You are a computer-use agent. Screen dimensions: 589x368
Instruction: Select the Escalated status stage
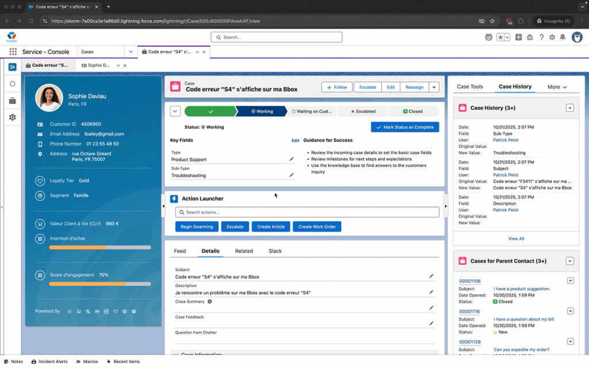(362, 112)
